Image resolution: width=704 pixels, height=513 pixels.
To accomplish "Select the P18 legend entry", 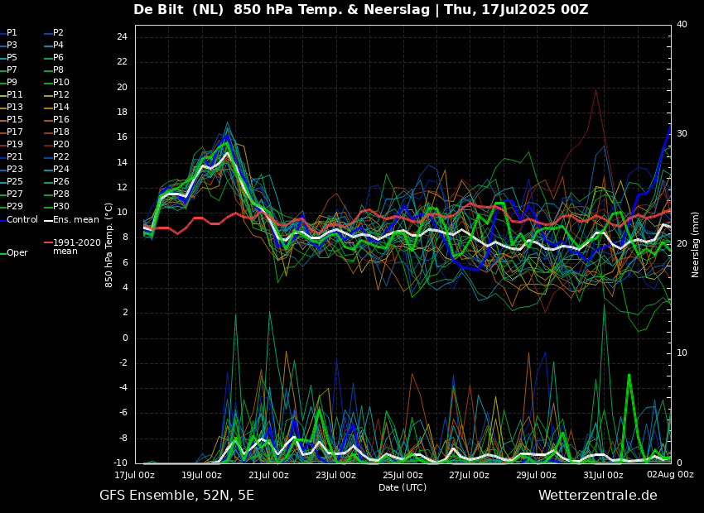I will (56, 132).
